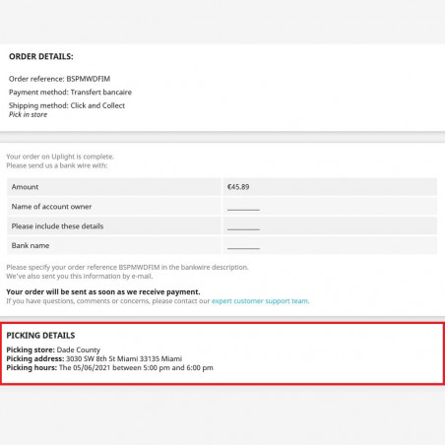Select the ORDER DETAILS heading
This screenshot has height=445, width=445.
(x=41, y=56)
